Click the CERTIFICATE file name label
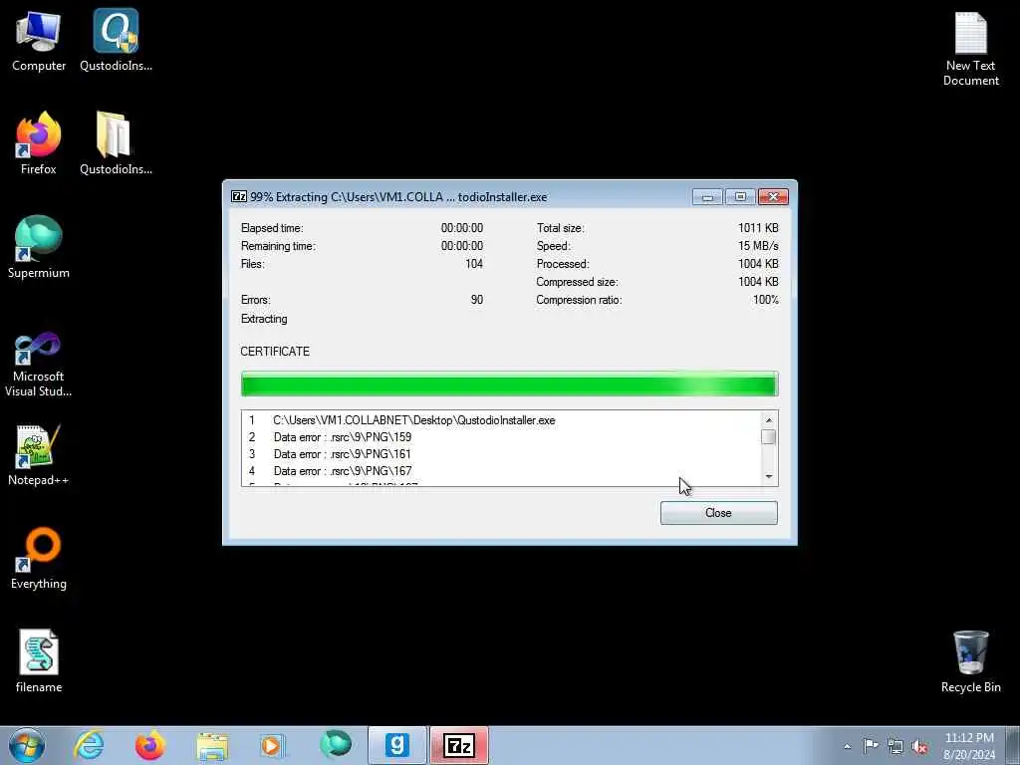The image size is (1020, 765). tap(275, 352)
